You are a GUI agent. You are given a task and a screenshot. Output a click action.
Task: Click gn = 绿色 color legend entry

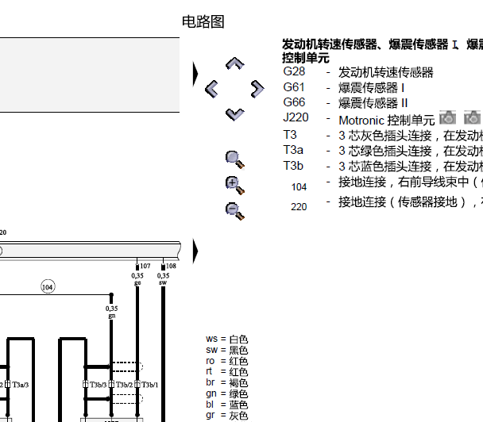point(227,393)
